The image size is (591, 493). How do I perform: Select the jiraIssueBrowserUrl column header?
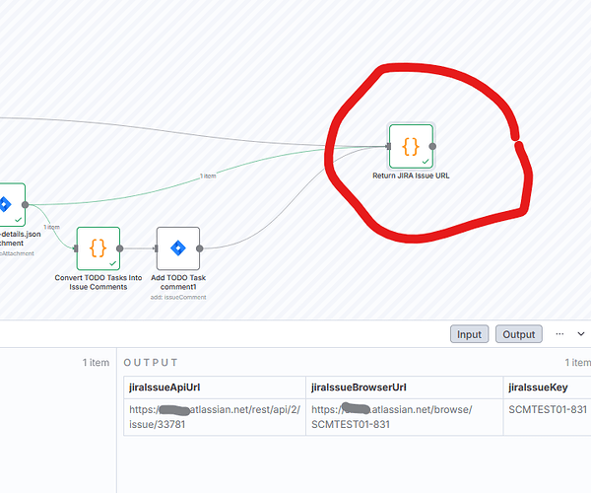click(405, 387)
